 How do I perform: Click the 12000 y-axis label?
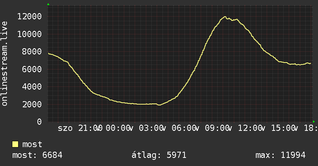pos(30,17)
